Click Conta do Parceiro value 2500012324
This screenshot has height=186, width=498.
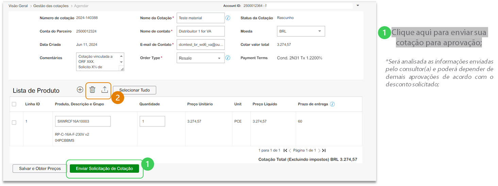86,31
